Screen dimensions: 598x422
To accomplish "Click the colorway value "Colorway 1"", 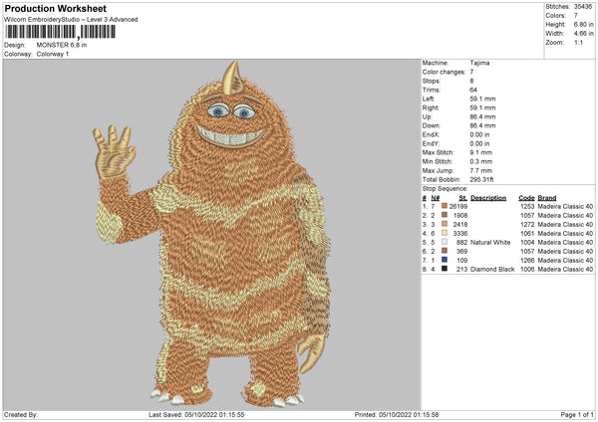I will (x=53, y=54).
